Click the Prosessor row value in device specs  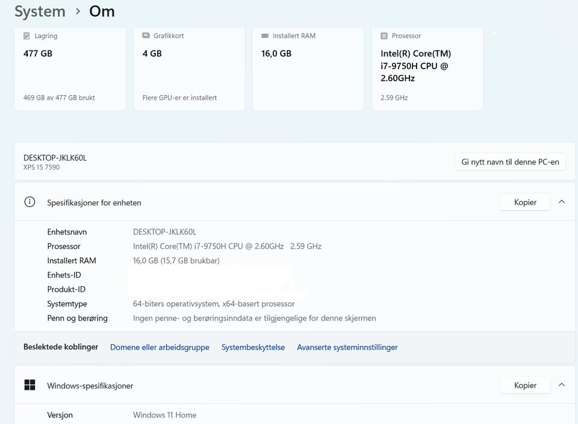pos(227,246)
